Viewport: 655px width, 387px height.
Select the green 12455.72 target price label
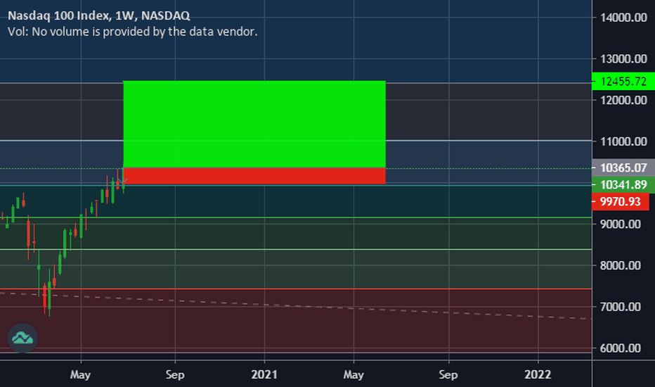(623, 81)
